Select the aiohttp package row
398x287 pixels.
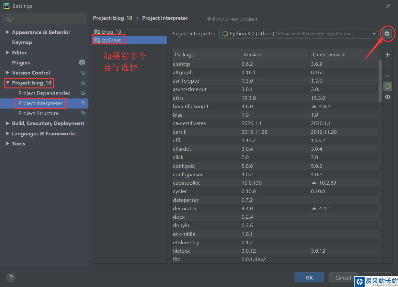tap(275, 64)
